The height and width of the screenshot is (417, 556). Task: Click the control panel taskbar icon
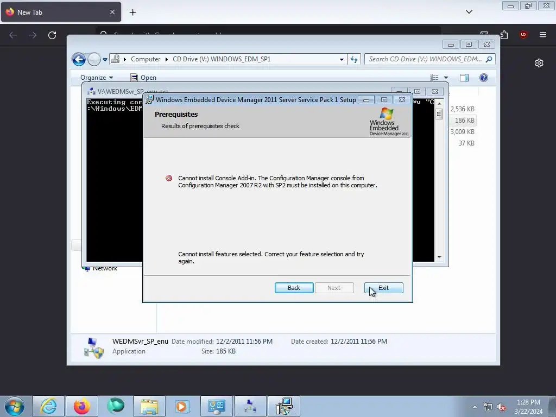click(x=216, y=406)
